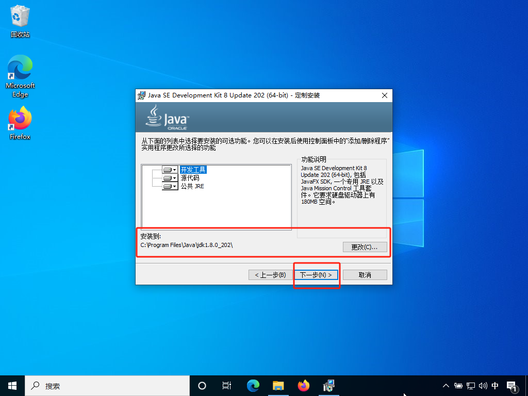
Task: Click the 更改(C)... button
Action: (365, 247)
